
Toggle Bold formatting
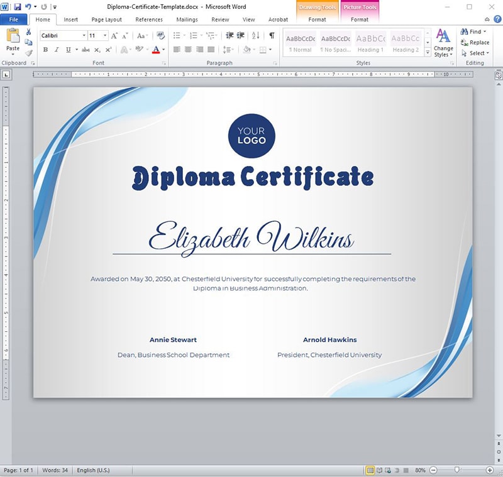pyautogui.click(x=45, y=50)
